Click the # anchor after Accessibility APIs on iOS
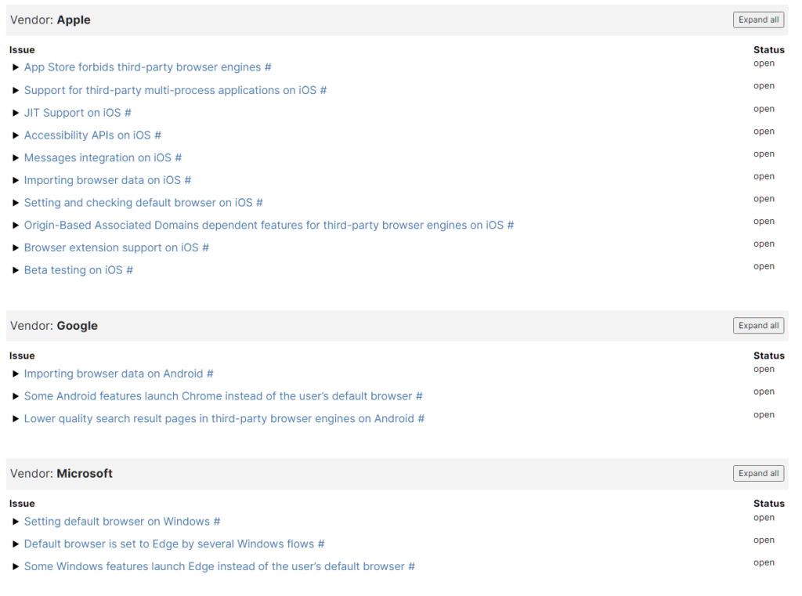This screenshot has height=596, width=802. [x=157, y=135]
